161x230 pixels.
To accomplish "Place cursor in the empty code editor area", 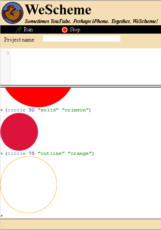I will 86,66.
